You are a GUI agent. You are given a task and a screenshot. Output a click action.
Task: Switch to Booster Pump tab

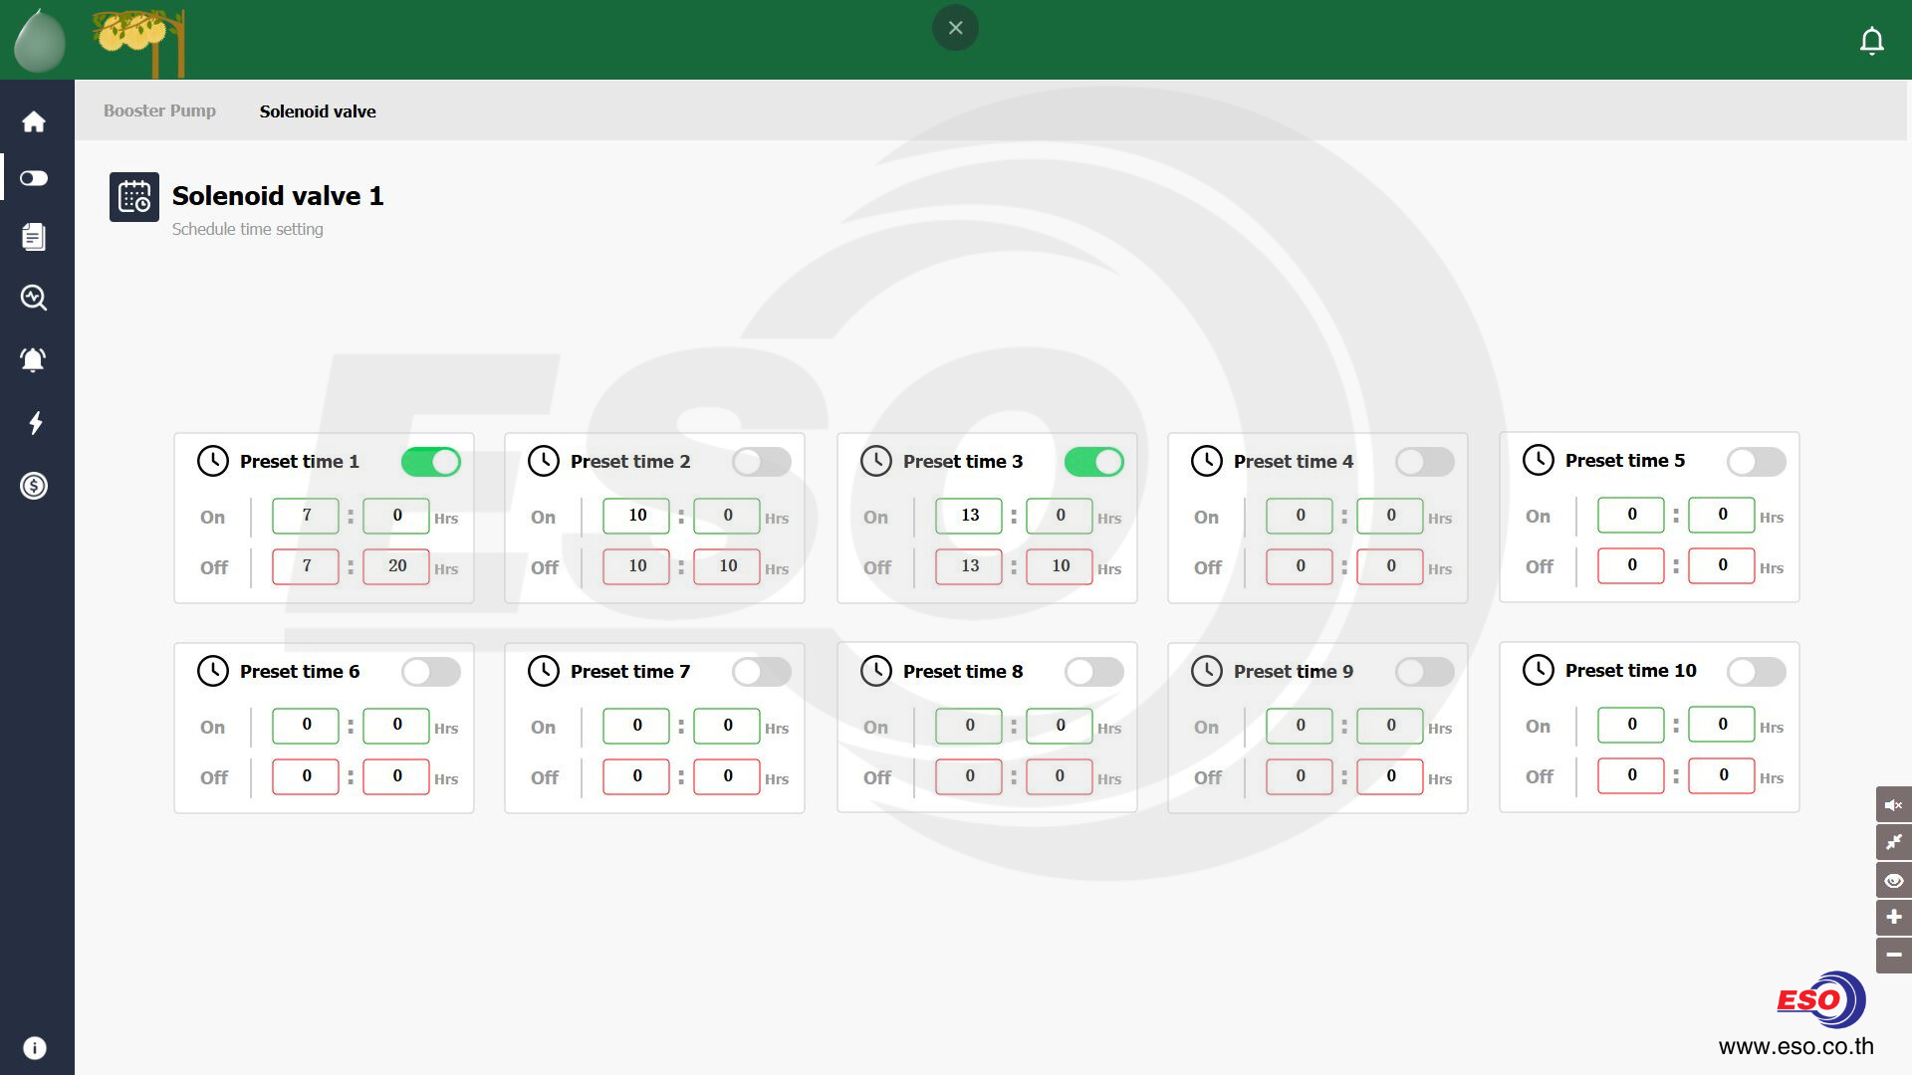[x=159, y=111]
